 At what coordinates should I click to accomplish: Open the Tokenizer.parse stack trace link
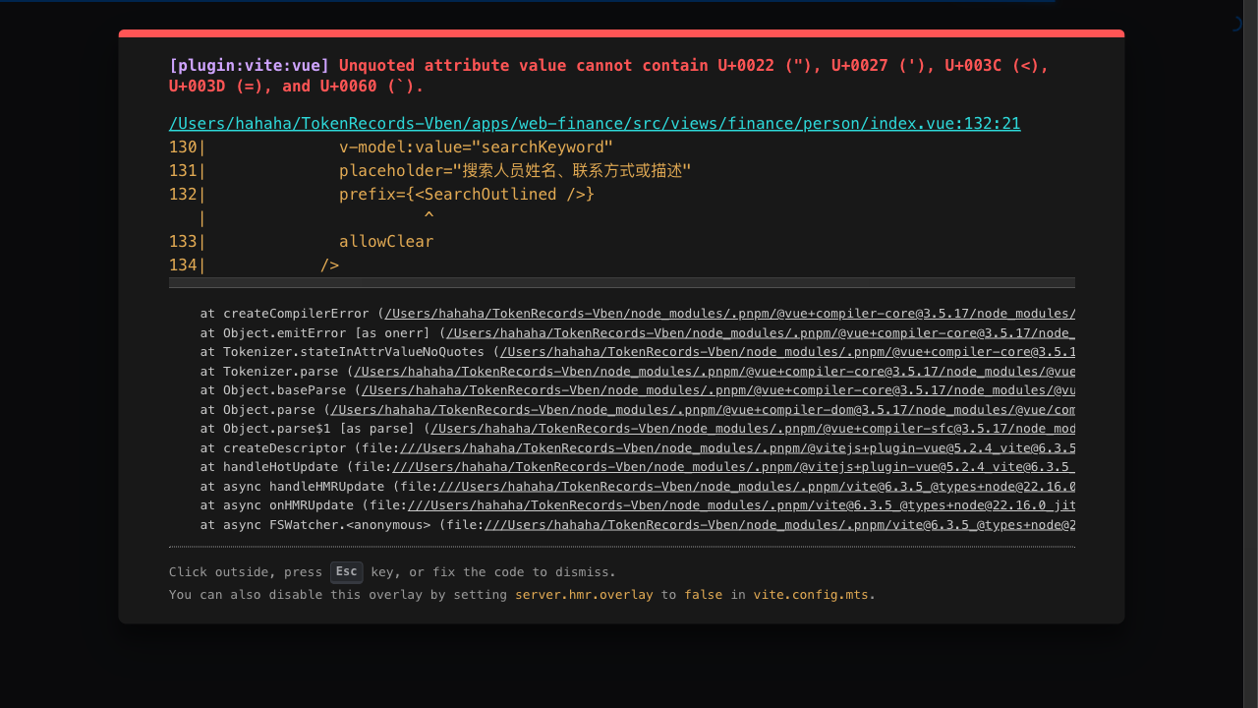[x=714, y=372]
